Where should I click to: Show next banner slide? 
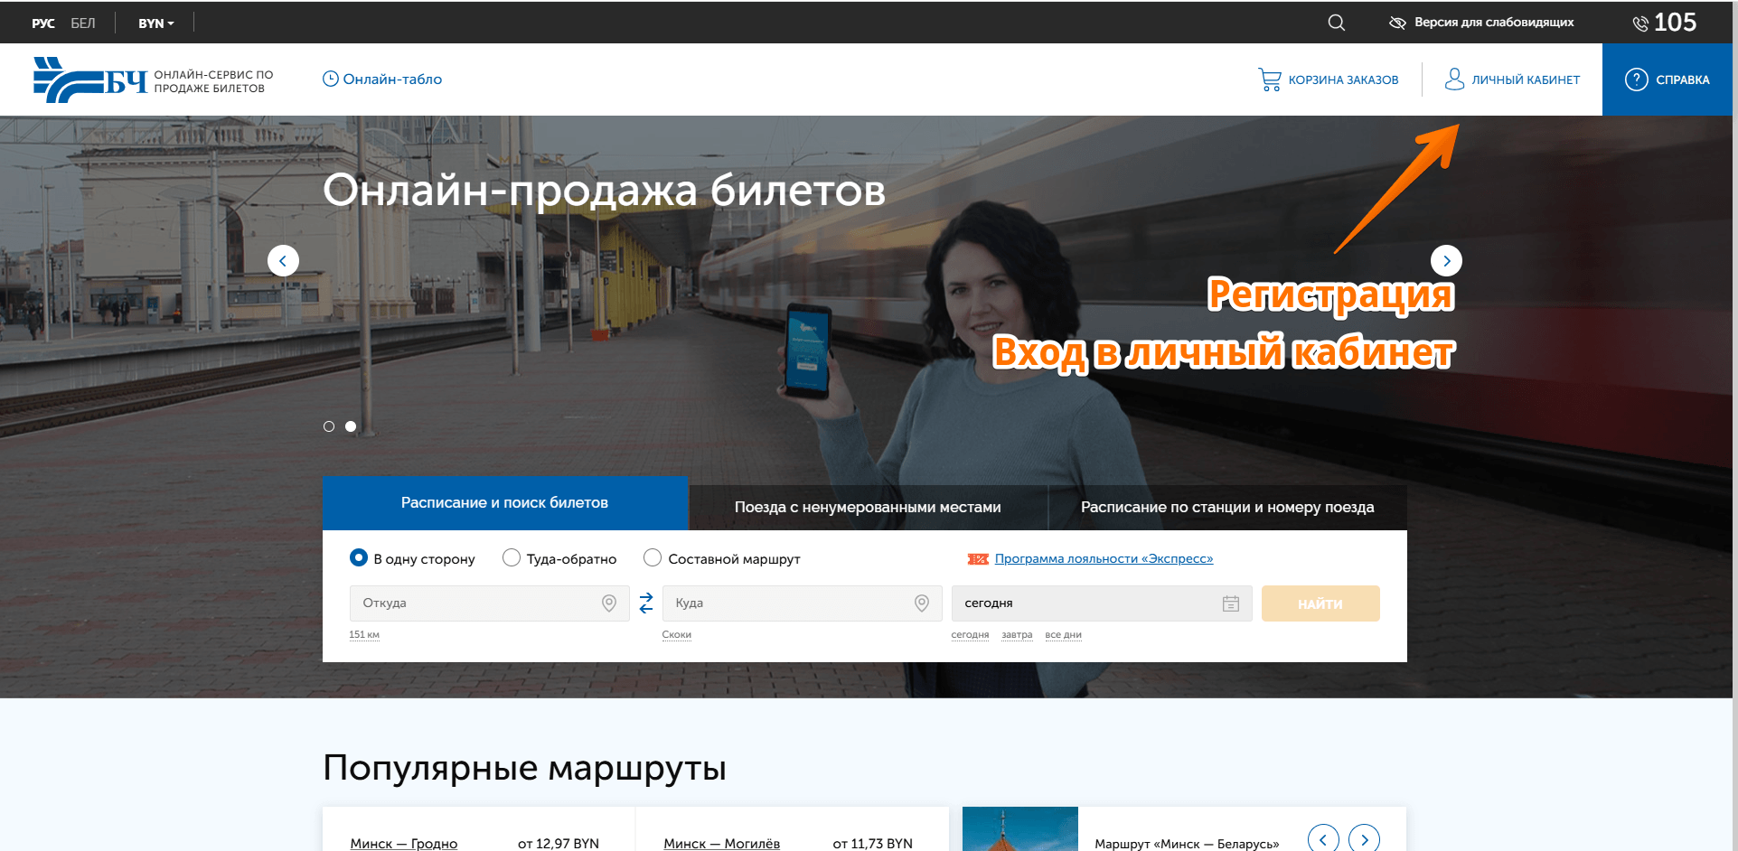point(1446,261)
